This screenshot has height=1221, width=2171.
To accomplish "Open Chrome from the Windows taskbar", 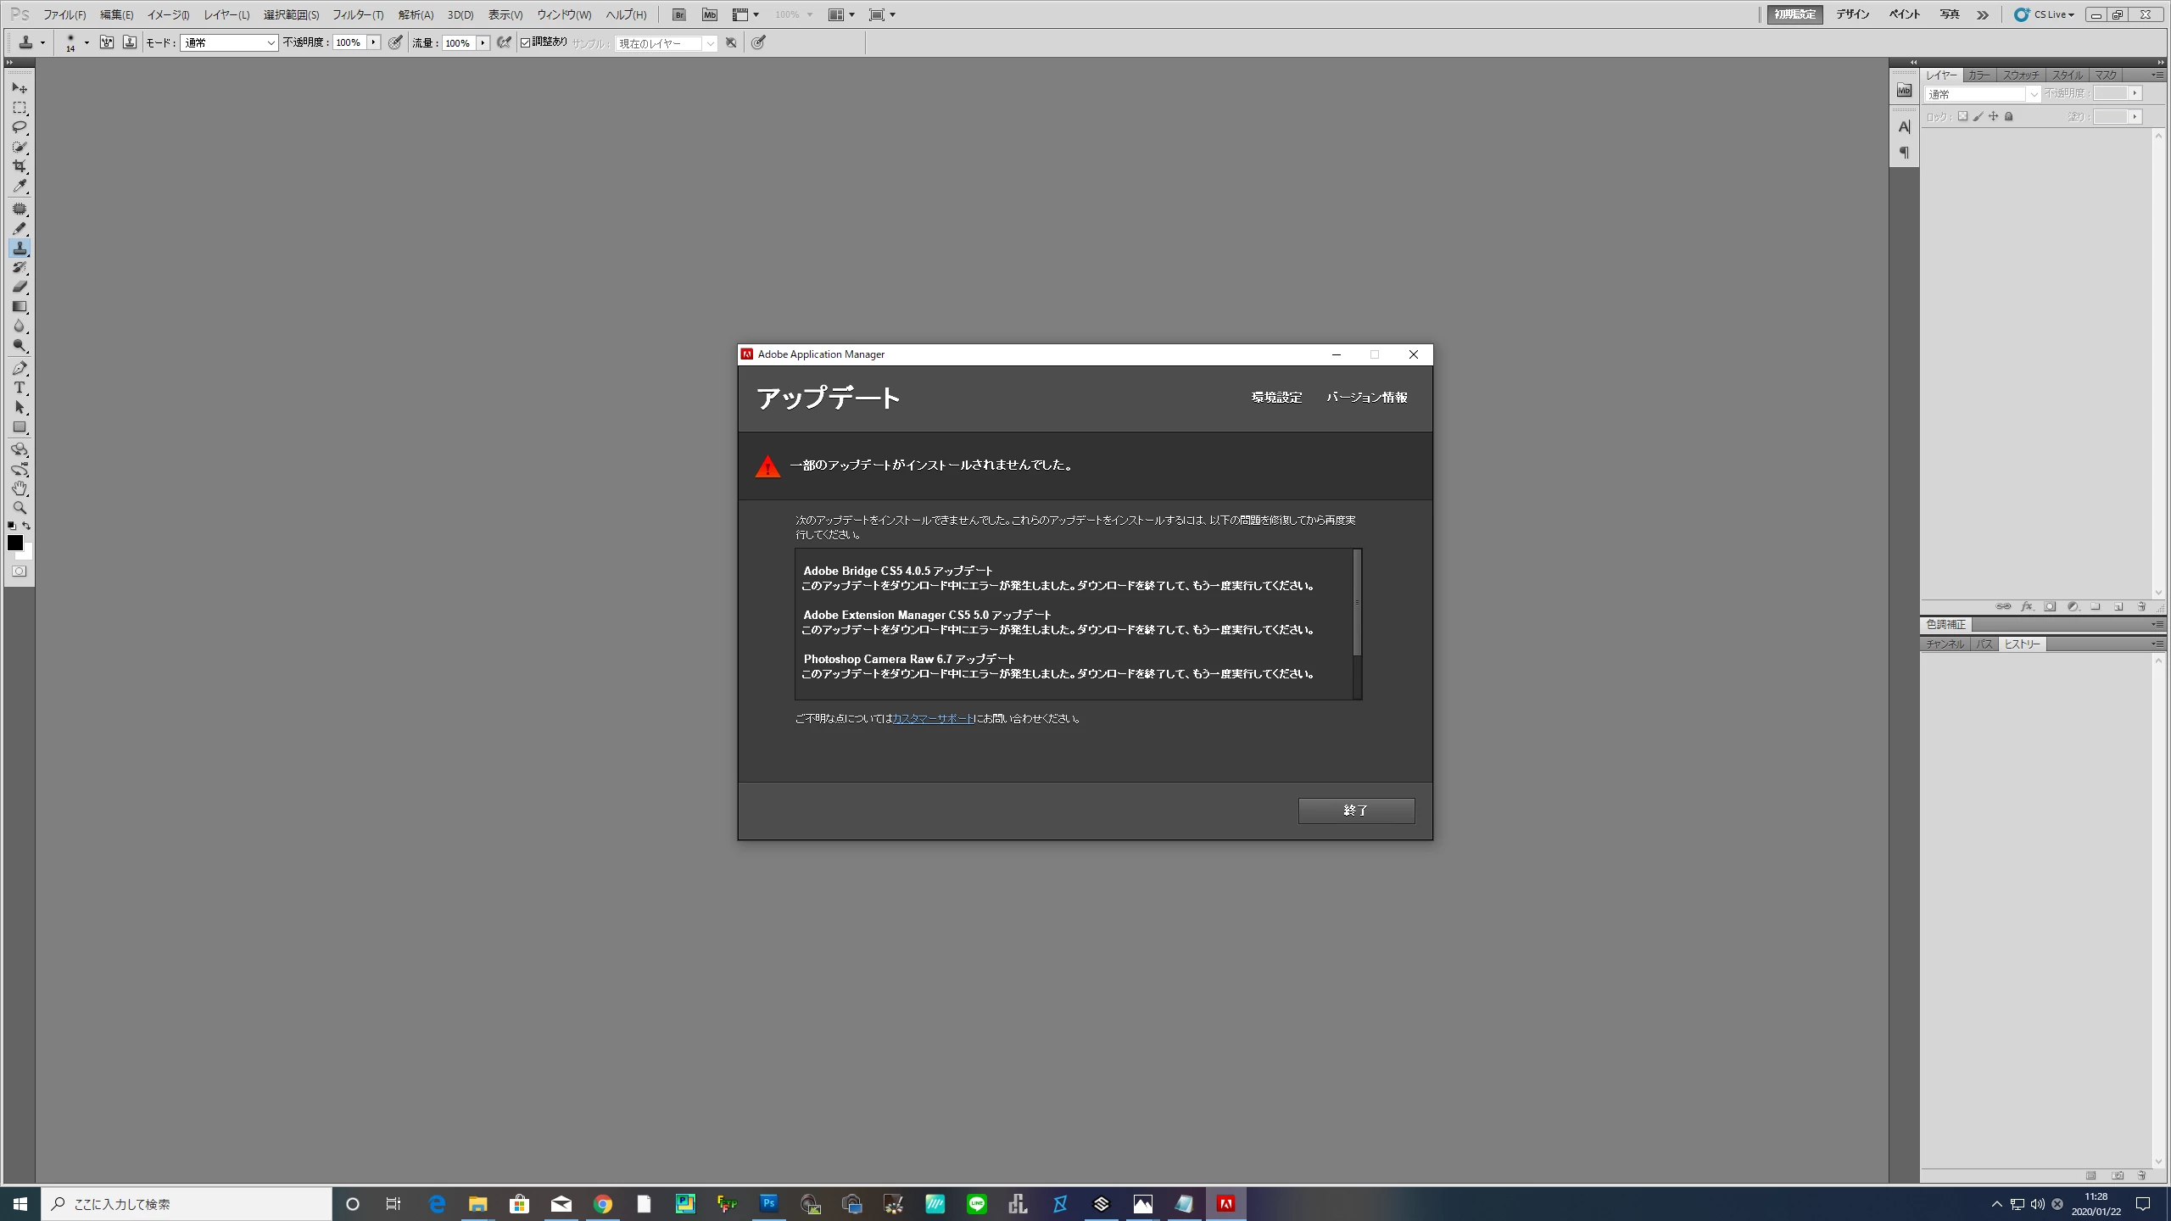I will 602,1203.
